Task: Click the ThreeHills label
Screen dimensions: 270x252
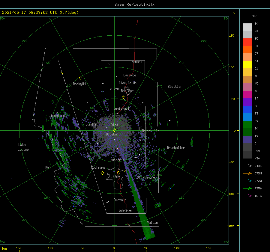Action: pyautogui.click(x=151, y=131)
